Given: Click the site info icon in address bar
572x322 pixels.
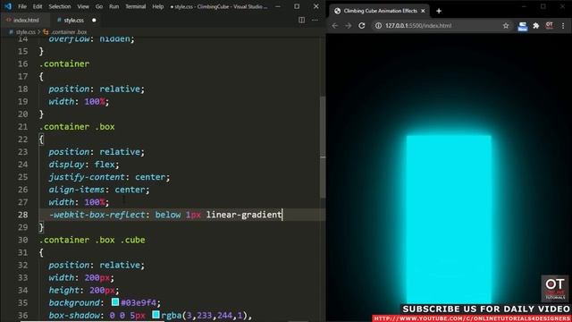Looking at the screenshot, I should click(378, 26).
